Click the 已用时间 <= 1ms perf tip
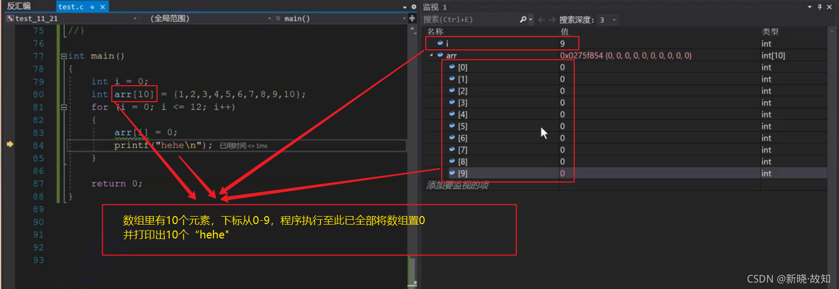839x289 pixels. click(x=243, y=145)
